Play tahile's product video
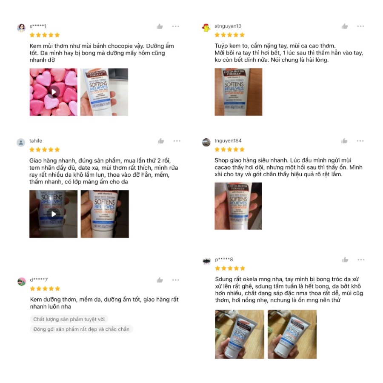Screen dimensions: 383x383 [x=54, y=214]
